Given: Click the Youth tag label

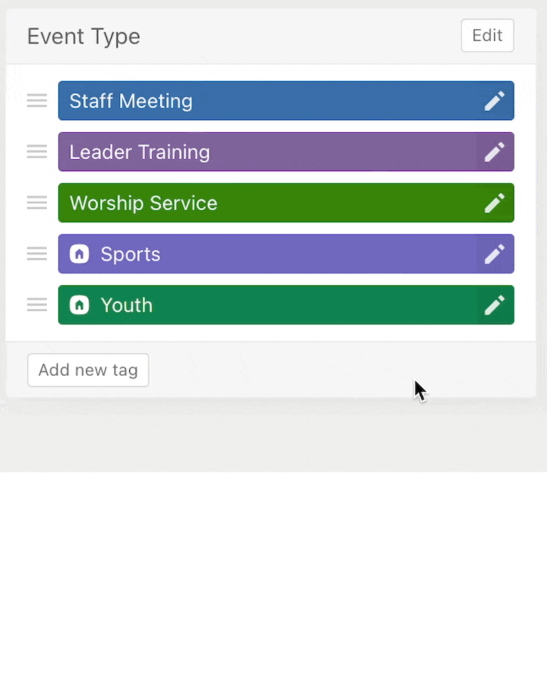Looking at the screenshot, I should [126, 305].
